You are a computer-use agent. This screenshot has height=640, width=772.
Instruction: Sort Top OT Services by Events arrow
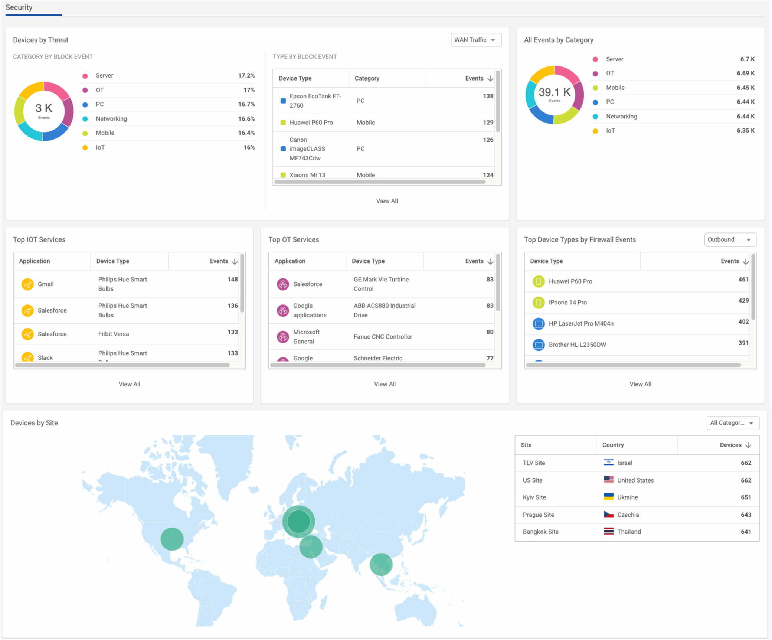pyautogui.click(x=490, y=261)
